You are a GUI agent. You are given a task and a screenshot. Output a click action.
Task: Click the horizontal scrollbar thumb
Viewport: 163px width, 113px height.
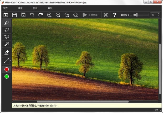point(83,102)
